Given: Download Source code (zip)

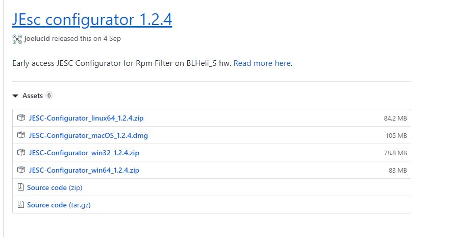Looking at the screenshot, I should 55,187.
